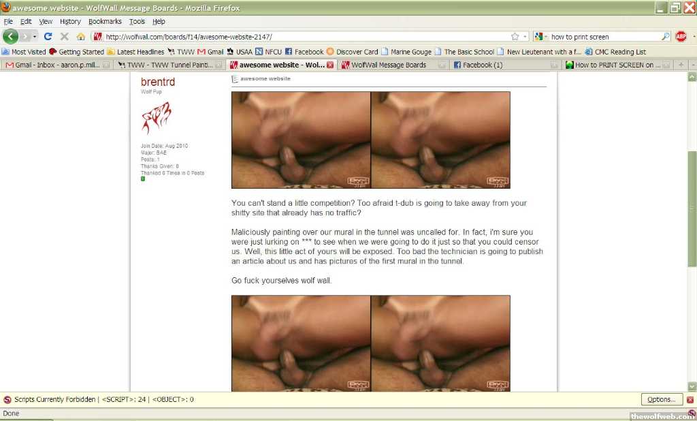The height and width of the screenshot is (421, 697).
Task: Click into the URL address field
Action: point(306,37)
